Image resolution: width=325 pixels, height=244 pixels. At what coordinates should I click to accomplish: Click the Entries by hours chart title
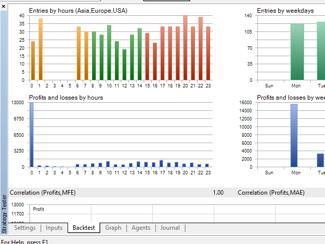(x=78, y=10)
